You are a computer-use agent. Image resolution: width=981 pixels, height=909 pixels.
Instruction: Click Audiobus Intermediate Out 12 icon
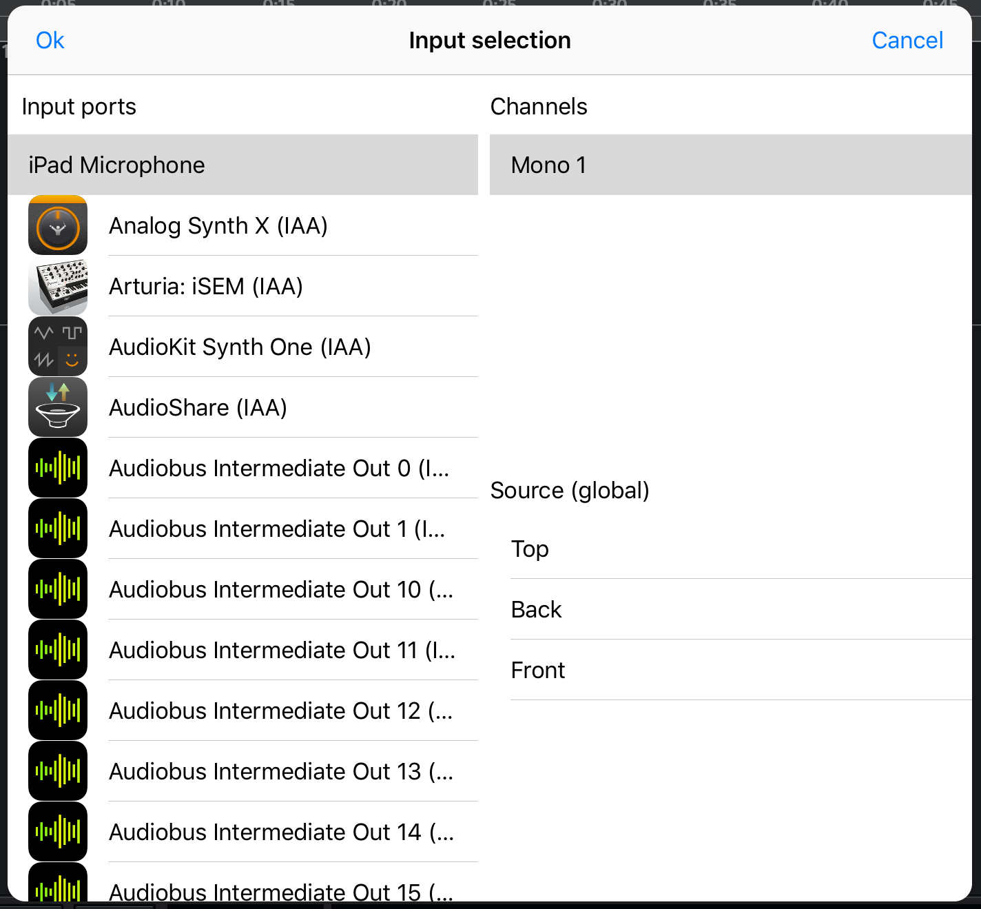pos(58,711)
